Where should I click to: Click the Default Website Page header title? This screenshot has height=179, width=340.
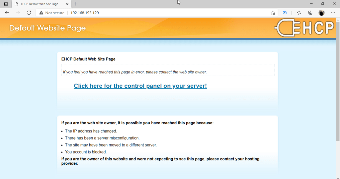click(x=47, y=28)
